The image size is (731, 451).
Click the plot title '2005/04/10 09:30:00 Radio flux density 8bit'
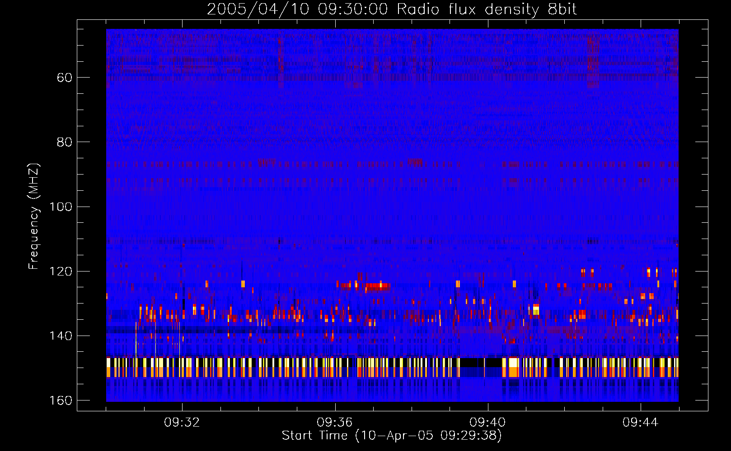click(x=392, y=9)
